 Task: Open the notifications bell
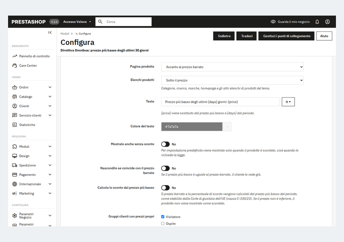317,22
